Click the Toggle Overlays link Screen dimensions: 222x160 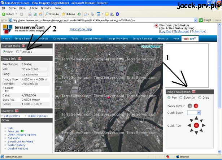pyautogui.click(x=38, y=116)
